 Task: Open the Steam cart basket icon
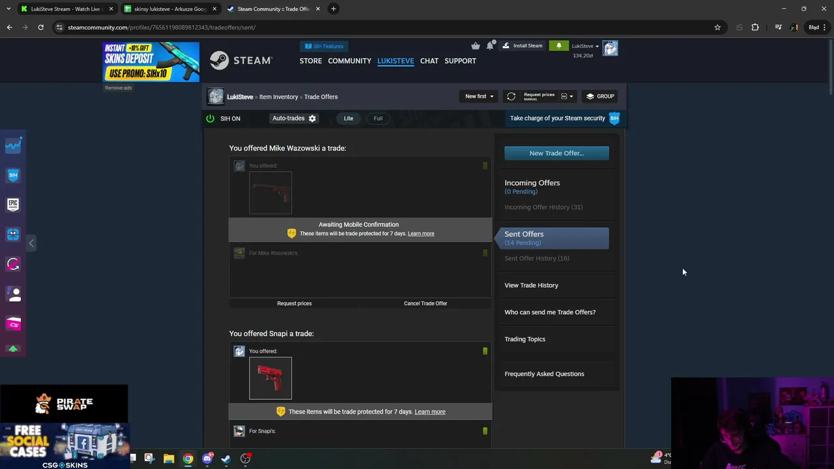pyautogui.click(x=476, y=46)
